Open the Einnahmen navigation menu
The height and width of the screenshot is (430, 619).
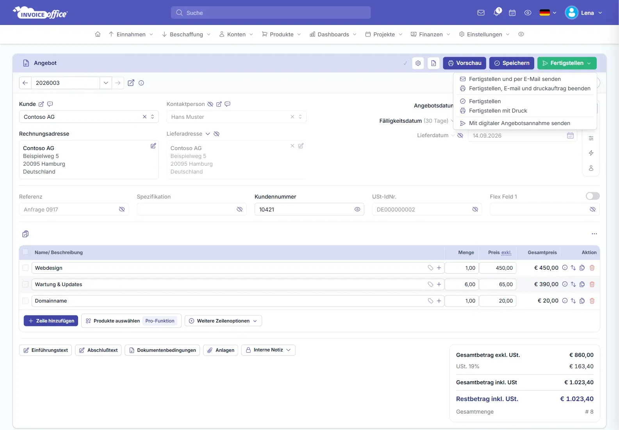pyautogui.click(x=131, y=34)
